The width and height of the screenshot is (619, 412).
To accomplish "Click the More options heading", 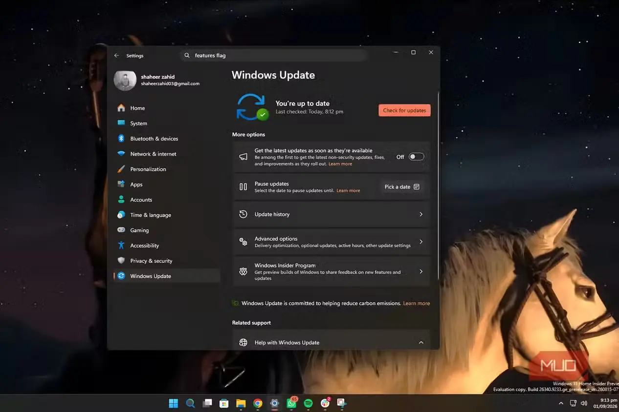I will tap(248, 135).
